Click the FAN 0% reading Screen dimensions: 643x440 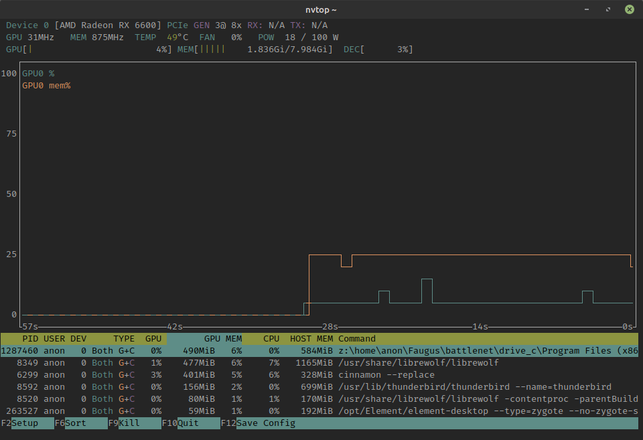pyautogui.click(x=220, y=38)
